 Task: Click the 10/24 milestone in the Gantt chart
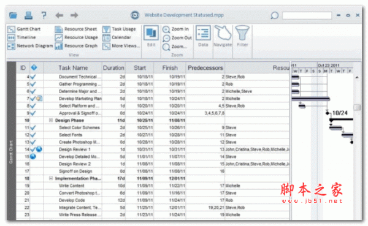pos(328,113)
